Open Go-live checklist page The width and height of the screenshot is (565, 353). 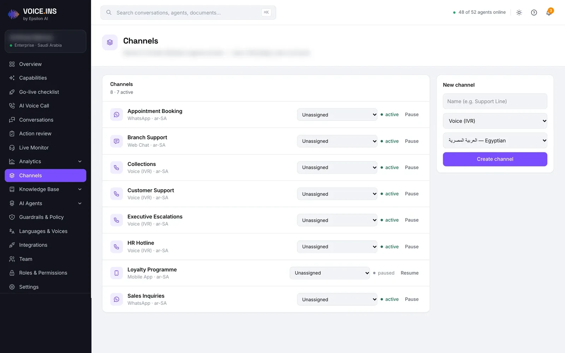pyautogui.click(x=46, y=92)
